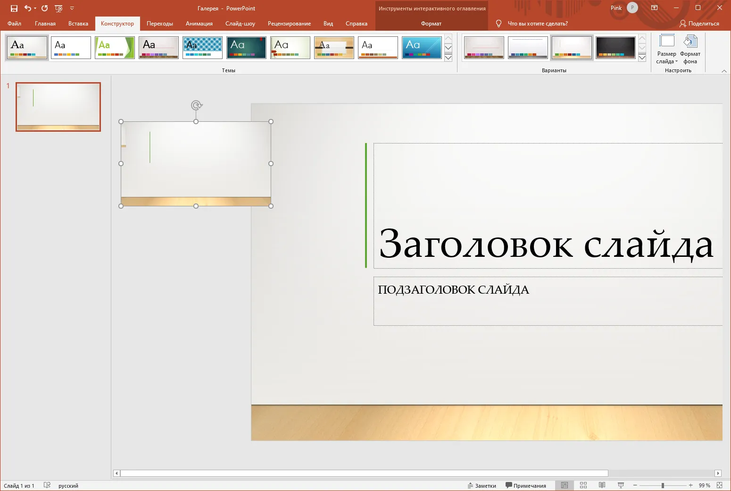Select the dark black variant thumbnail
This screenshot has width=731, height=491.
pos(615,48)
